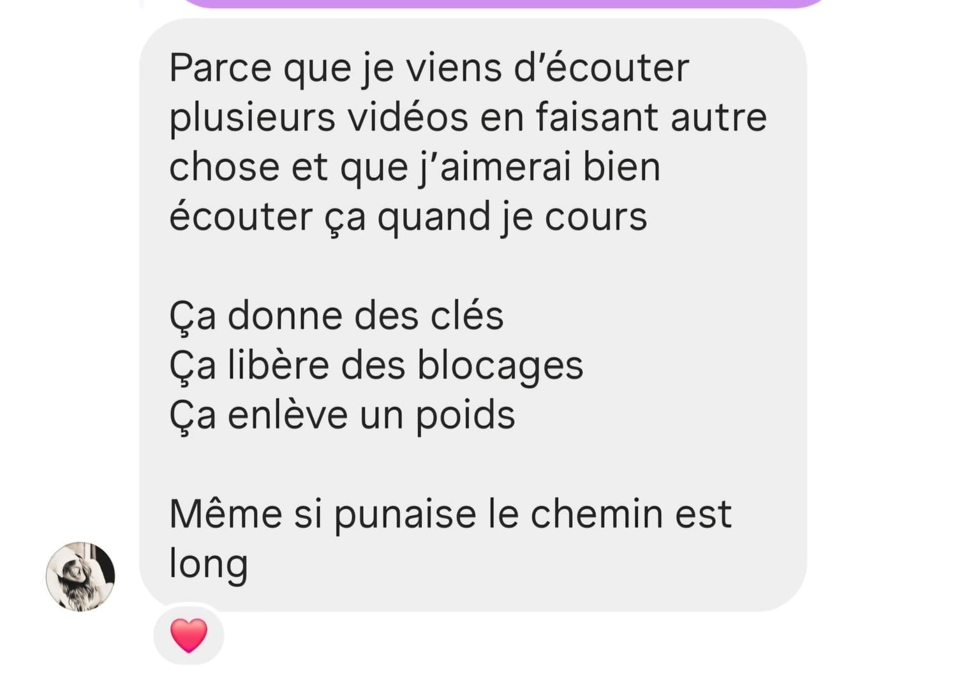Click the text 'écouter ça quand je cours'
Screen dimensions: 957x697
(408, 217)
